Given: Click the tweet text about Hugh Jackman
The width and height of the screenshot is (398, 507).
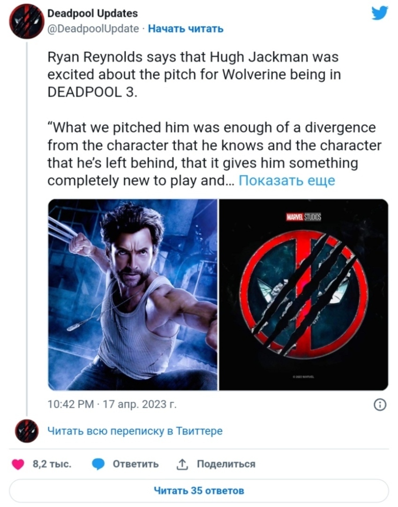Looking at the screenshot, I should pos(192,75).
